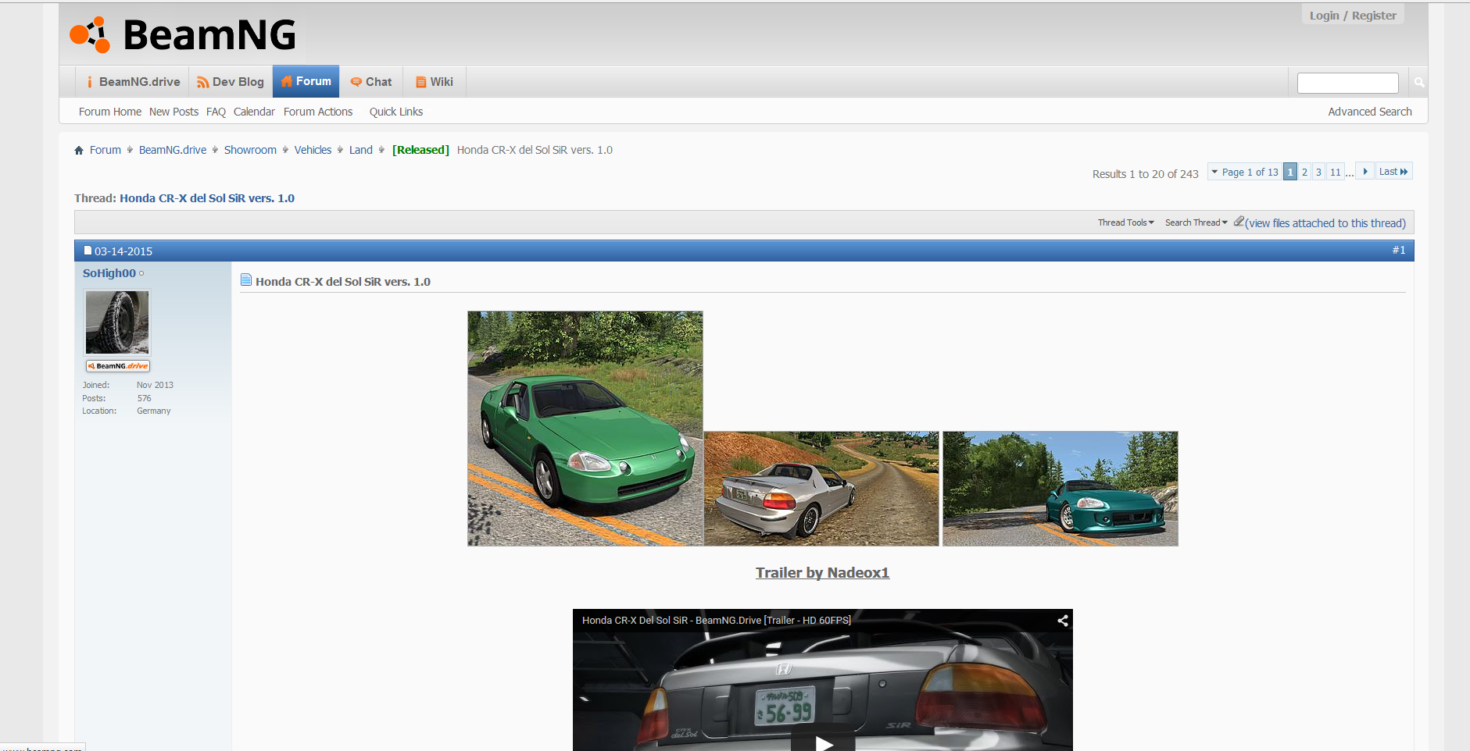The width and height of the screenshot is (1470, 751).
Task: Open SoHigh00 user profile
Action: click(x=109, y=273)
